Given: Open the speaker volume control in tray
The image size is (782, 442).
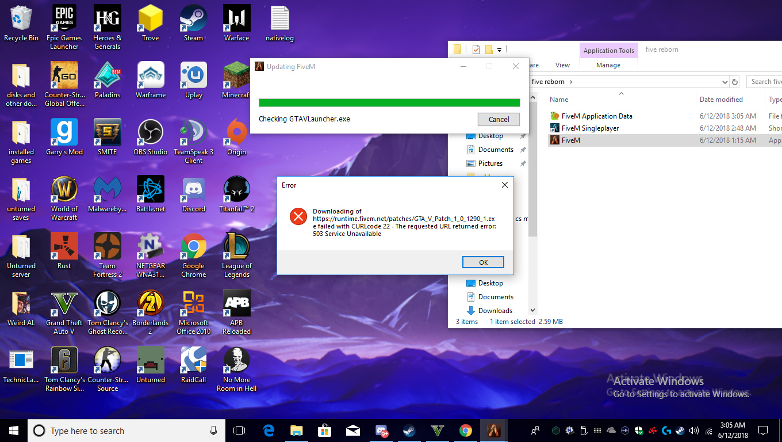Looking at the screenshot, I should tap(694, 430).
